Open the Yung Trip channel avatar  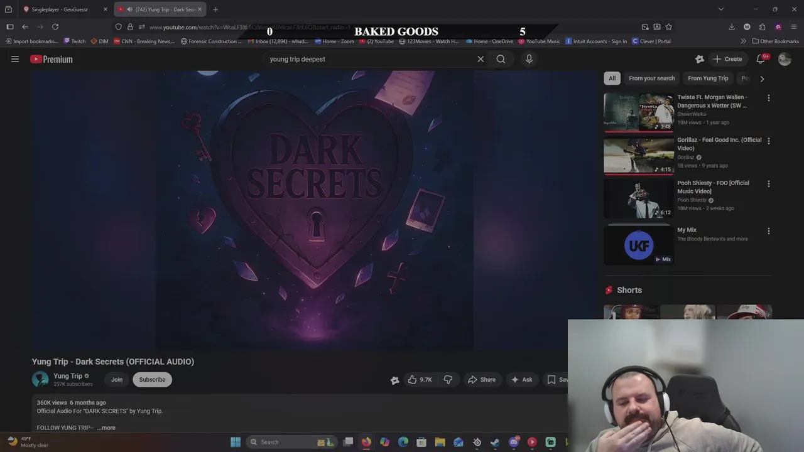pyautogui.click(x=40, y=379)
